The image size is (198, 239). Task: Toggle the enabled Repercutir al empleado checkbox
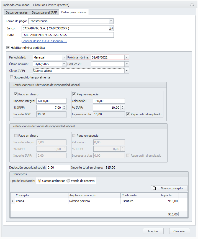pos(128,114)
